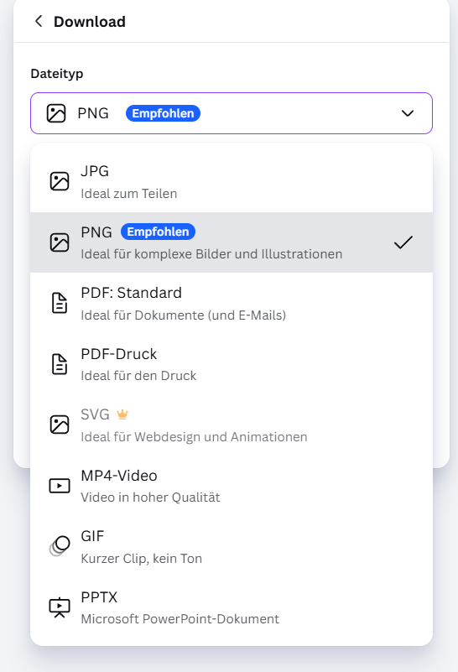Choose MP4-Video in hoher Qualität

232,486
